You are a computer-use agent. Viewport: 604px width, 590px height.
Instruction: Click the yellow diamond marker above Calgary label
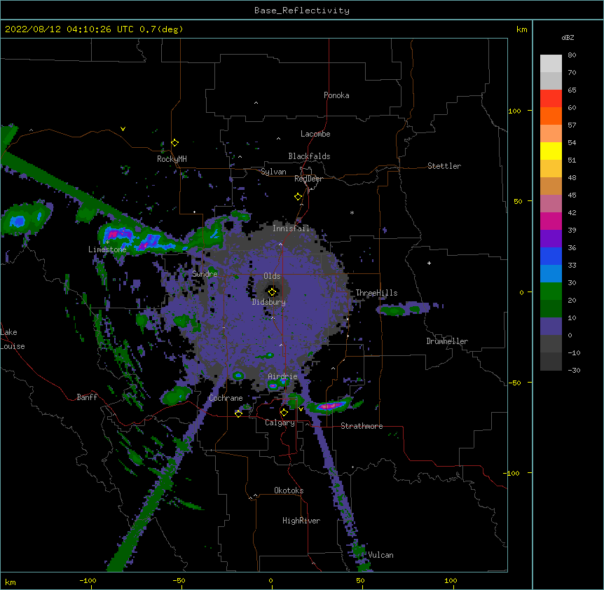point(284,413)
